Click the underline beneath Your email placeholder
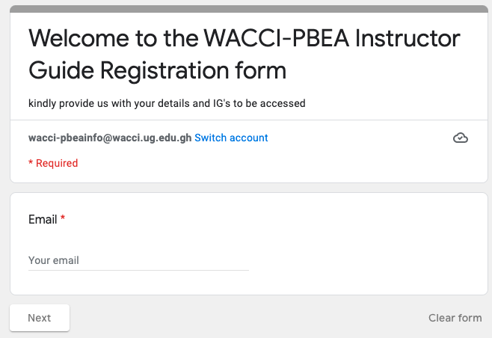 click(x=138, y=270)
